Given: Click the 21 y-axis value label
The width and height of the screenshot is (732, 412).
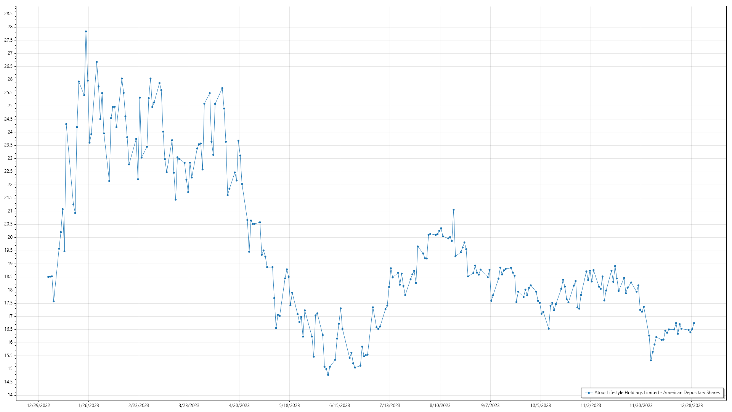Looking at the screenshot, I should coord(10,211).
